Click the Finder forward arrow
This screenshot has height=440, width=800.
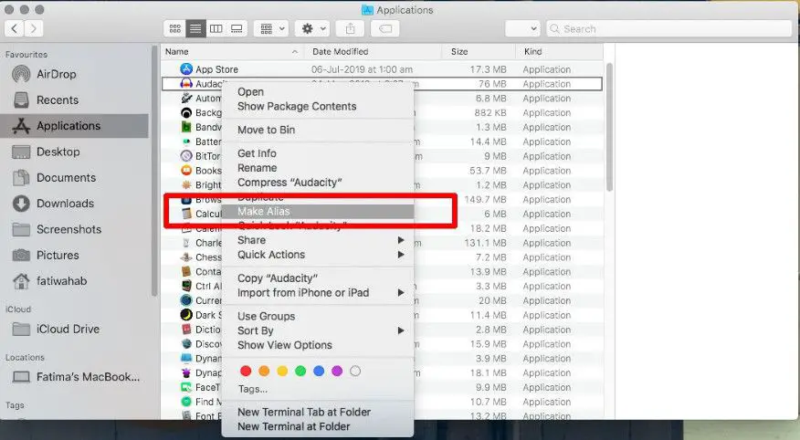(x=34, y=28)
